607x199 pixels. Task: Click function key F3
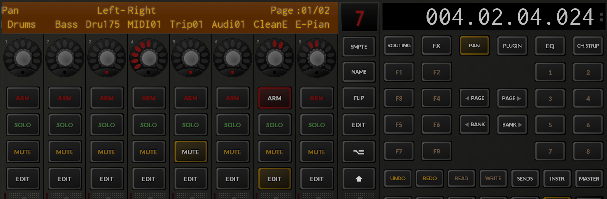pyautogui.click(x=399, y=98)
